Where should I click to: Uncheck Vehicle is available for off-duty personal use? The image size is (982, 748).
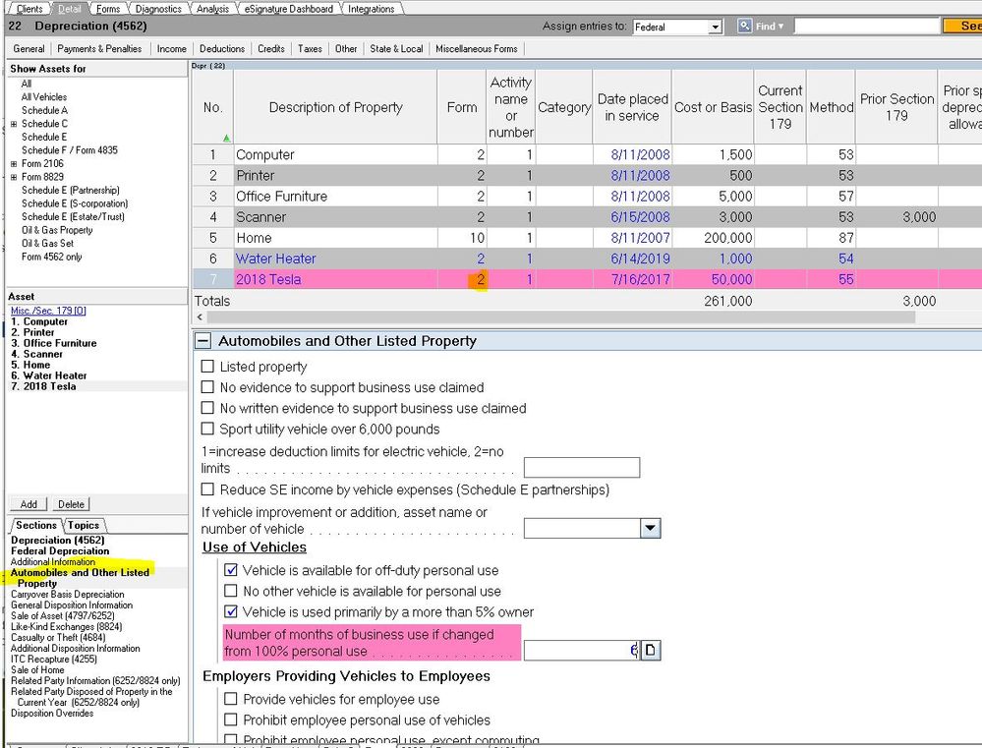(x=231, y=570)
